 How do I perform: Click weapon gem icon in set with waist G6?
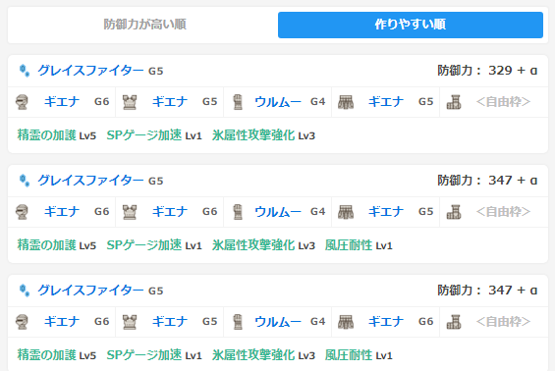(25, 291)
